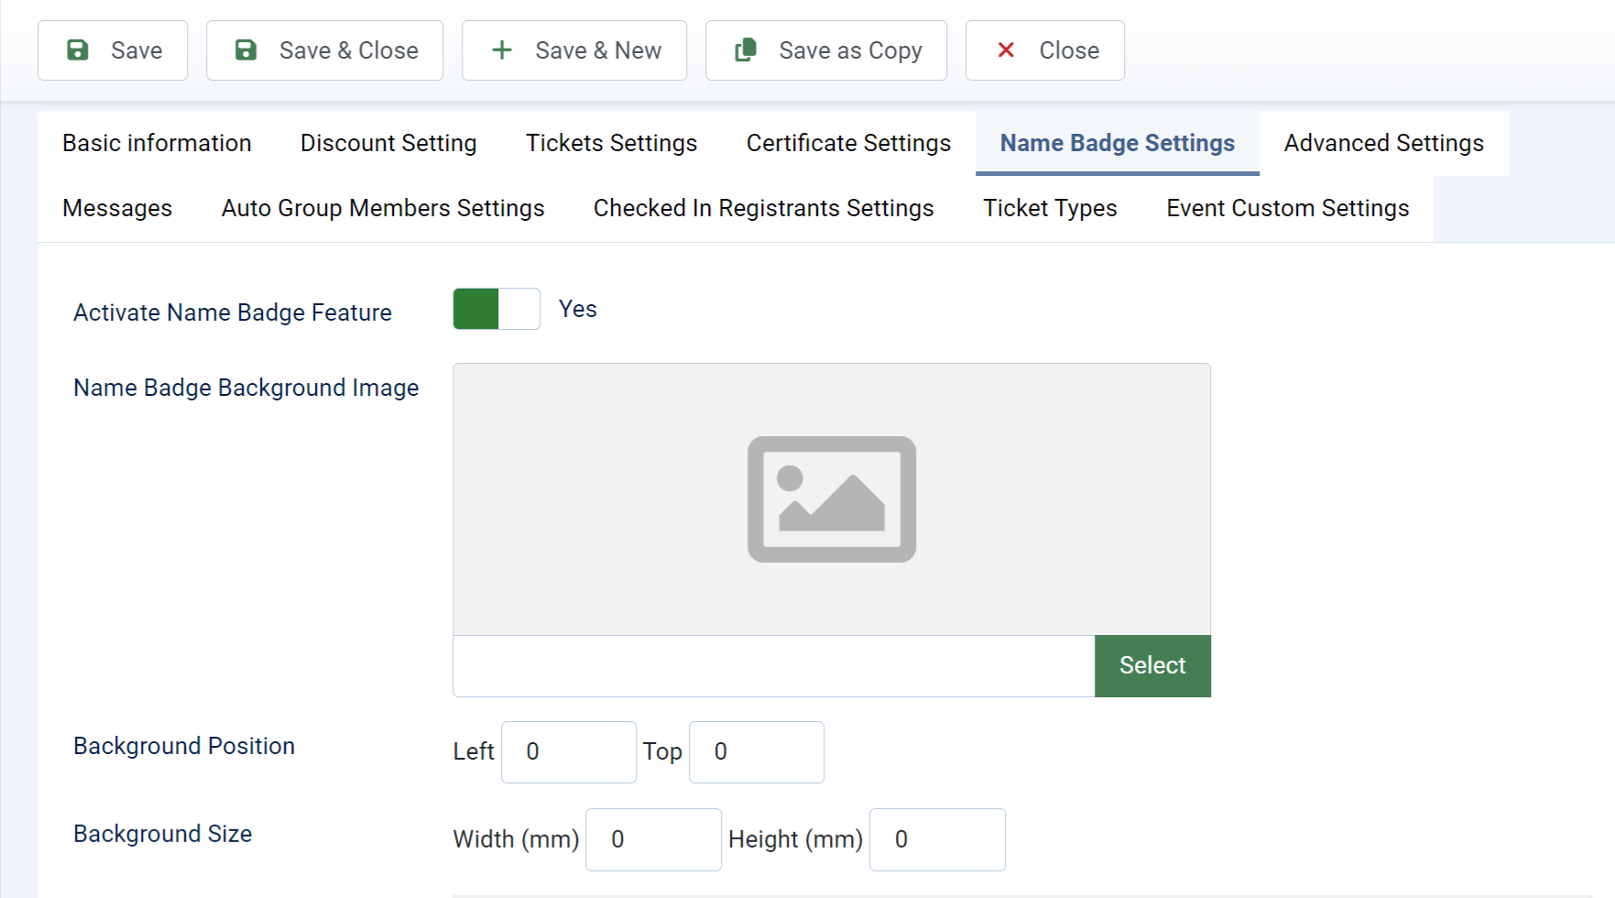
Task: Click Save & New button text
Action: pos(598,50)
